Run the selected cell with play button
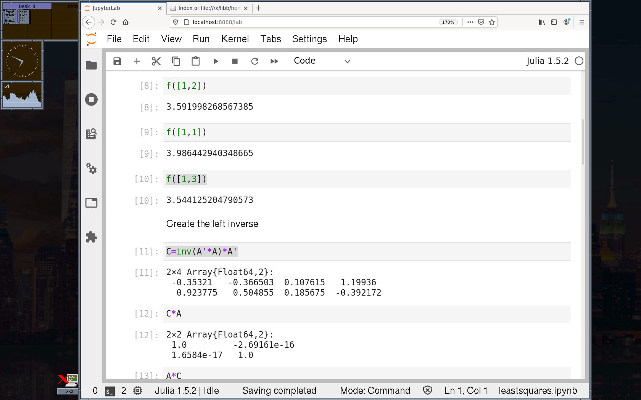Screen dimensions: 641x400 [216, 61]
